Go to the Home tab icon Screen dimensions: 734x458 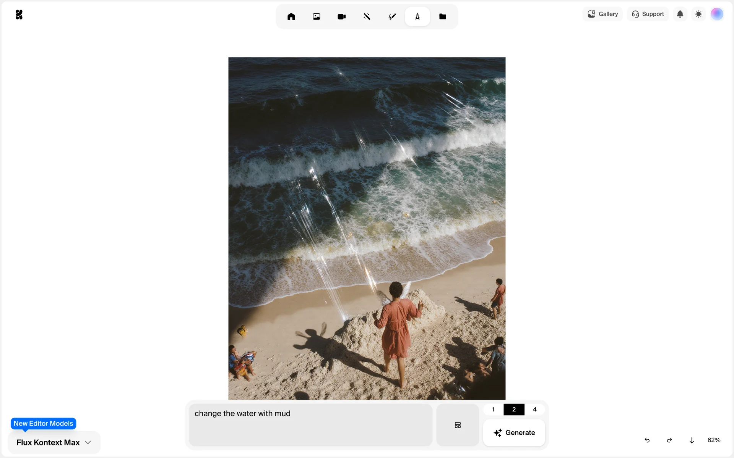pos(291,16)
